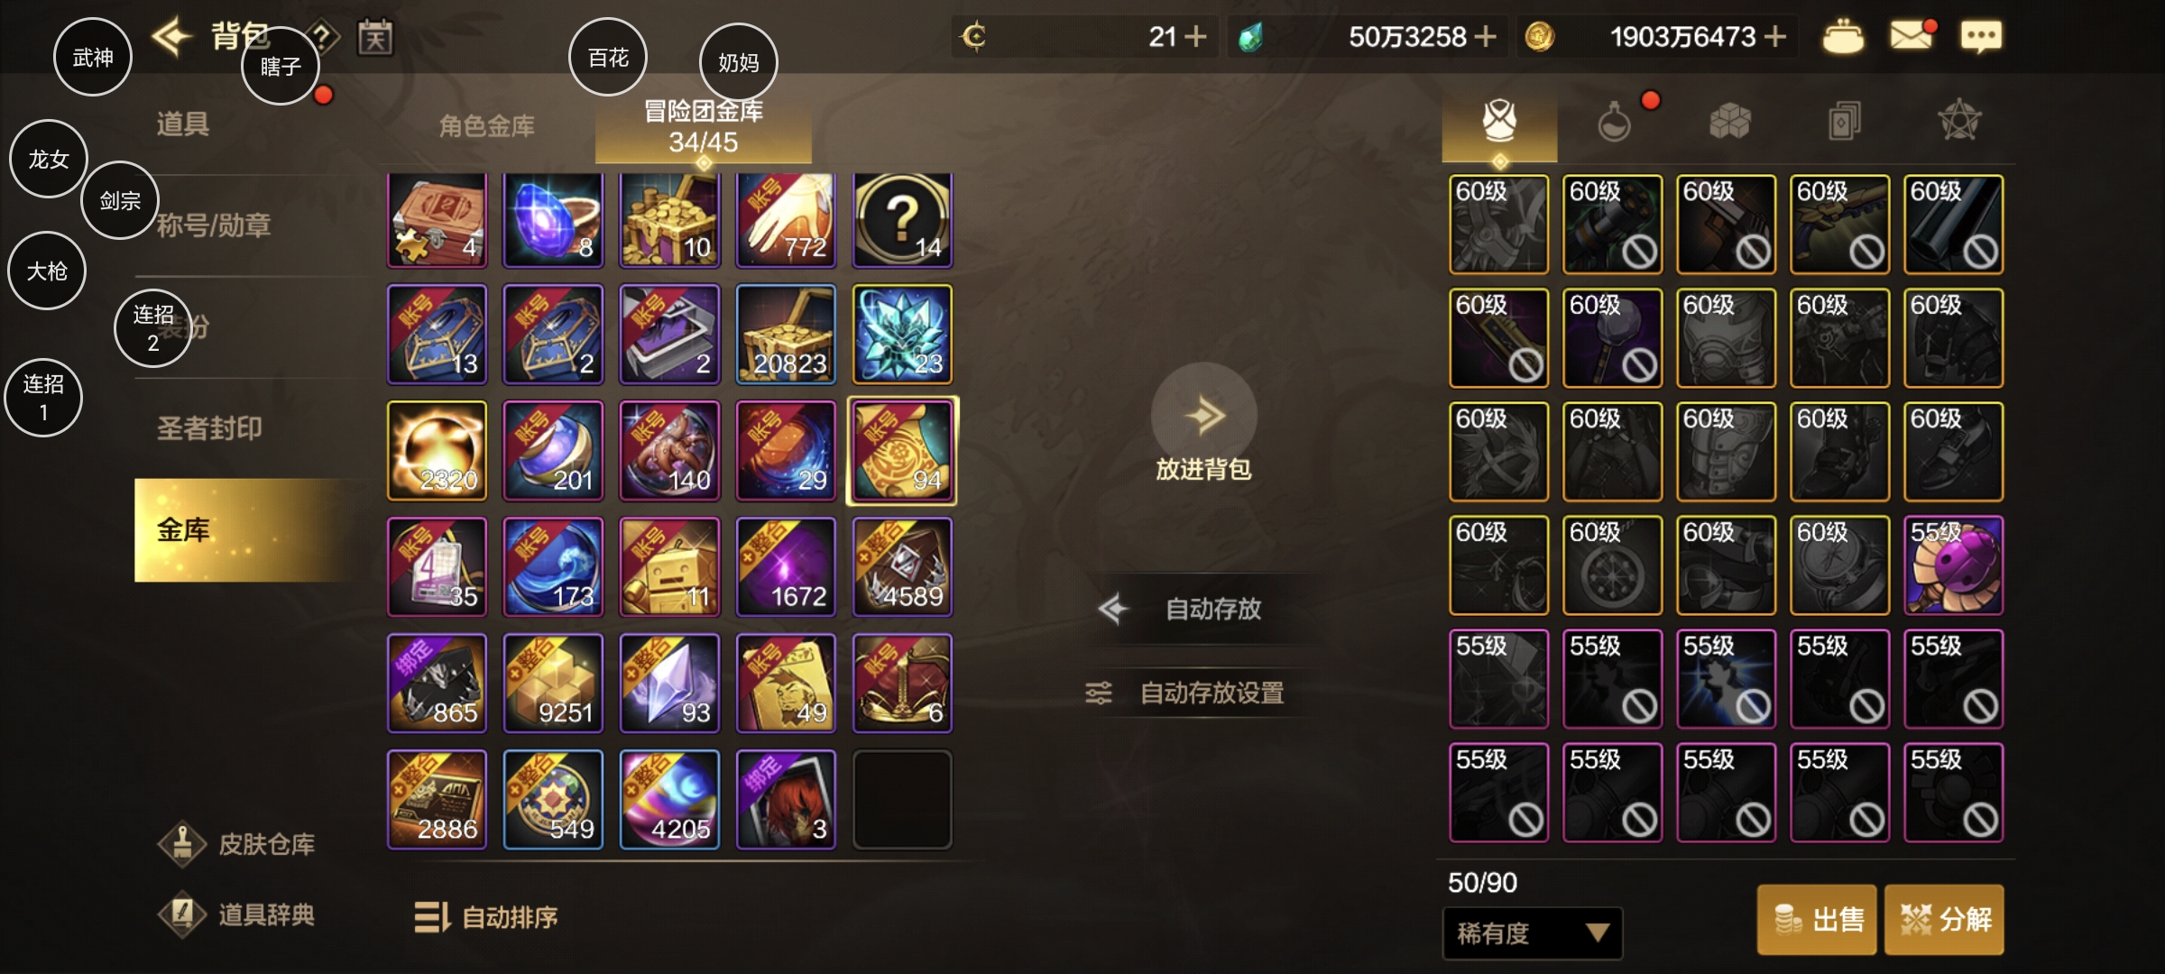Select the potion consumables category icon
This screenshot has height=974, width=2165.
tap(1614, 121)
